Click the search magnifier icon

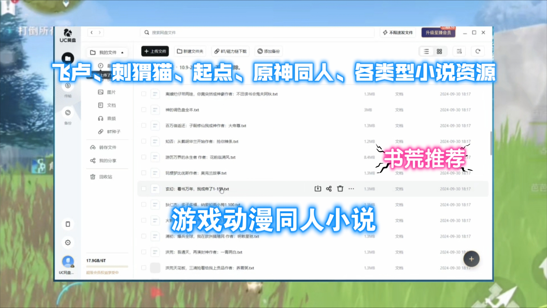click(x=147, y=33)
